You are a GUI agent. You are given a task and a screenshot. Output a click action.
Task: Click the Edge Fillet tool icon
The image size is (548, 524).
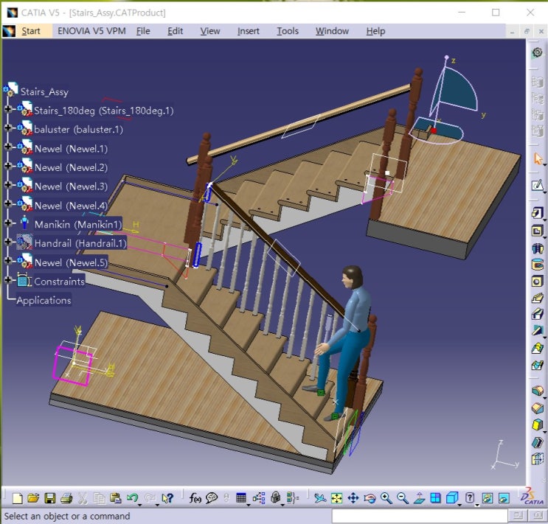pyautogui.click(x=538, y=390)
